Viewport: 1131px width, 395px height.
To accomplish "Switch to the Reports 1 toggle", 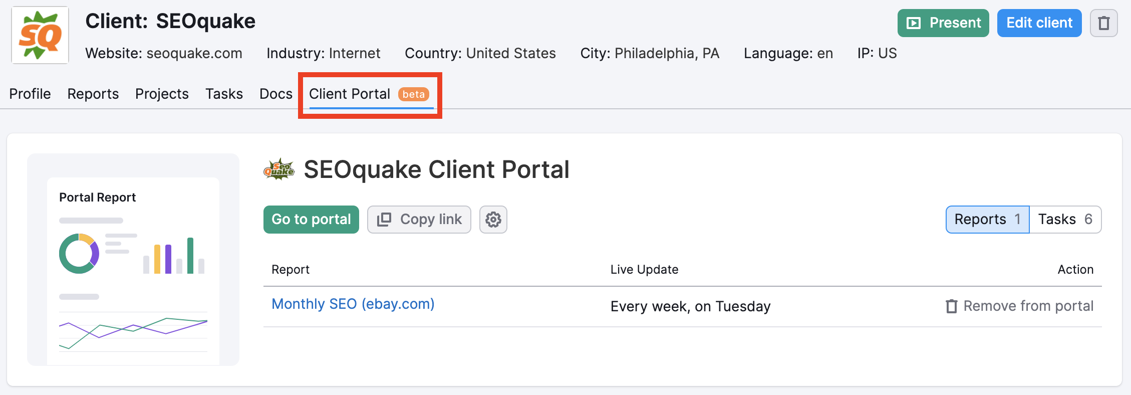I will click(x=987, y=220).
